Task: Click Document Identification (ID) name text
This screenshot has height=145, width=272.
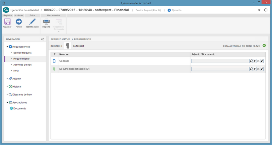Action: pyautogui.click(x=74, y=69)
